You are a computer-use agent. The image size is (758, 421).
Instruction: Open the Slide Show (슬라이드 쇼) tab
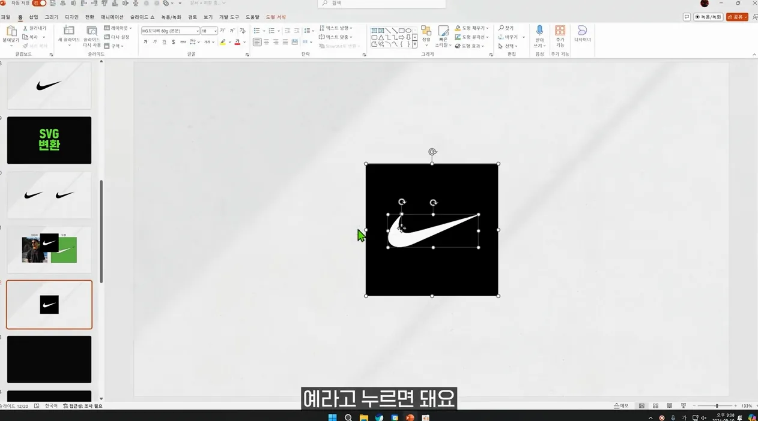[142, 17]
